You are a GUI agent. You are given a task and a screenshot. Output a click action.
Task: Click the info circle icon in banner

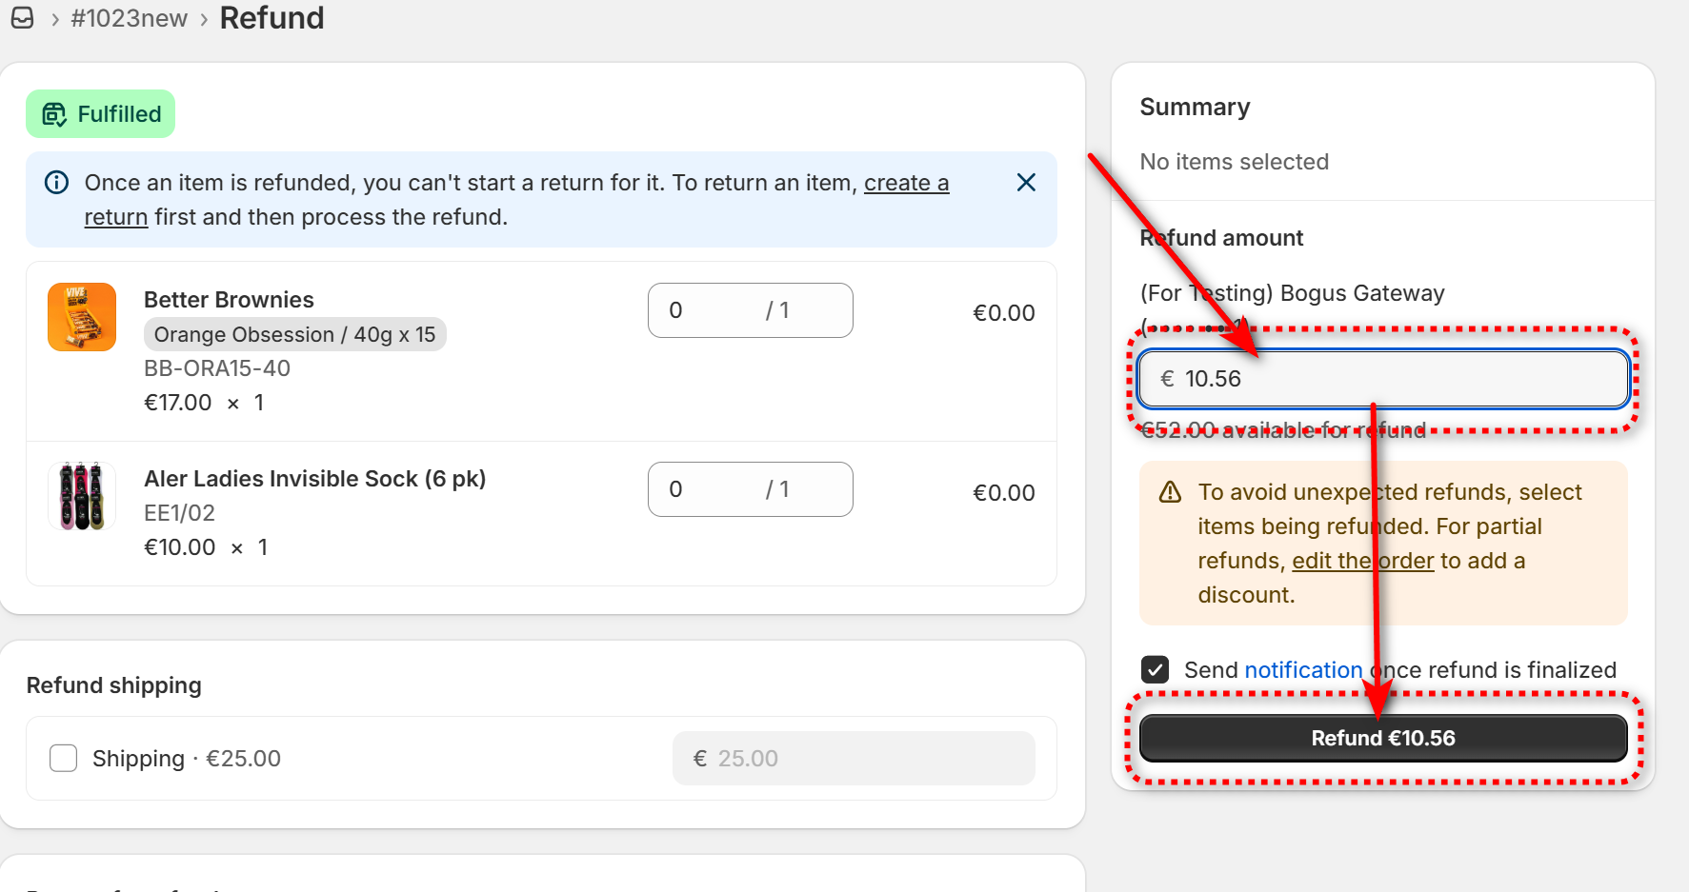click(57, 182)
